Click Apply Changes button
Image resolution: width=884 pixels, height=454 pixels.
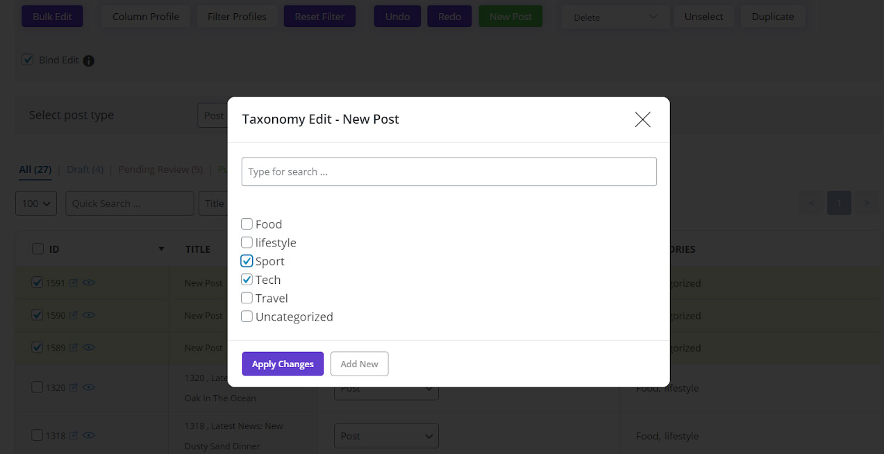click(283, 364)
